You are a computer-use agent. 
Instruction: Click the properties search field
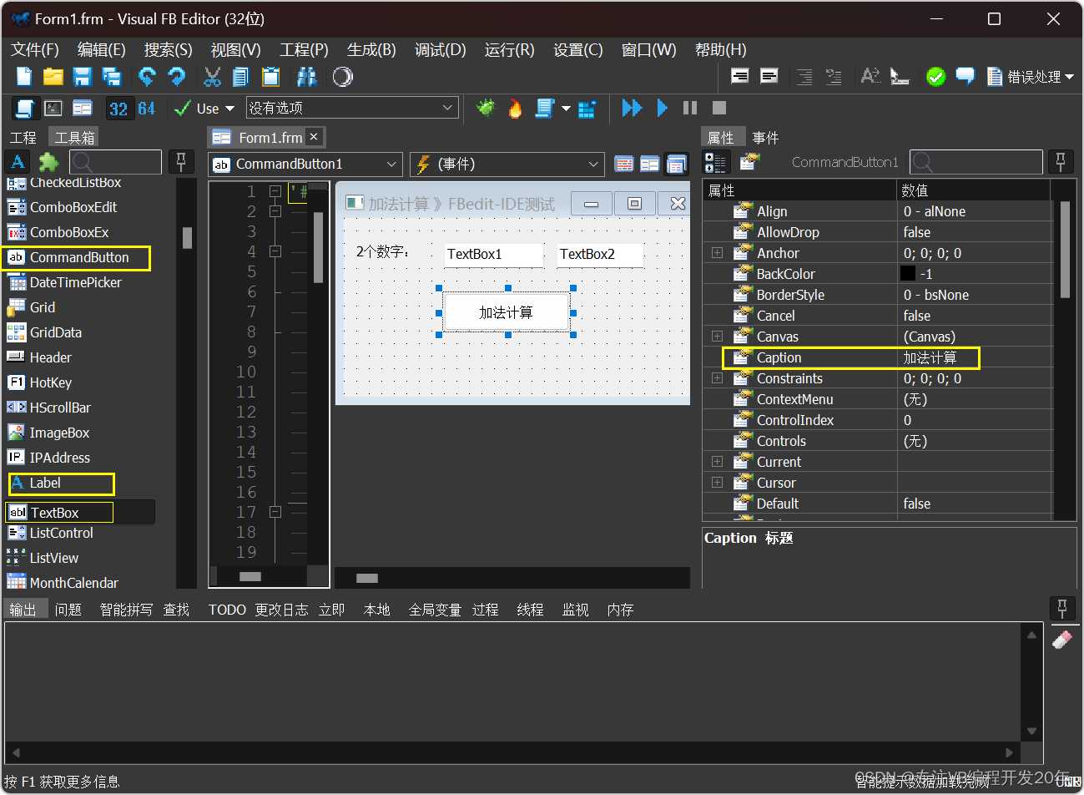(x=976, y=161)
